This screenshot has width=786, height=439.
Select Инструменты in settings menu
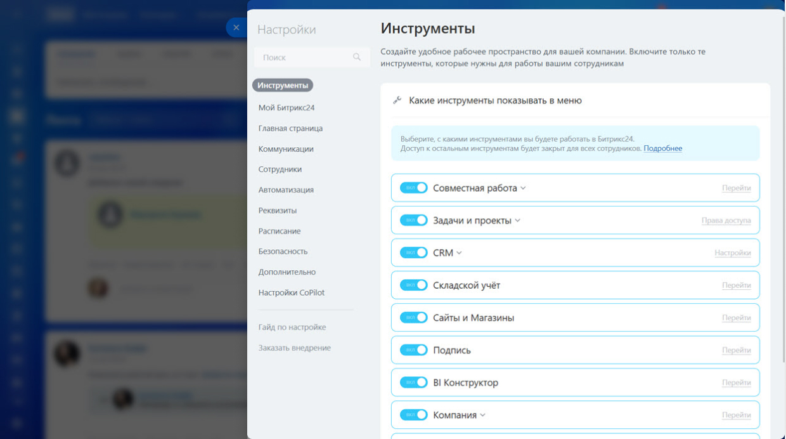pyautogui.click(x=283, y=85)
